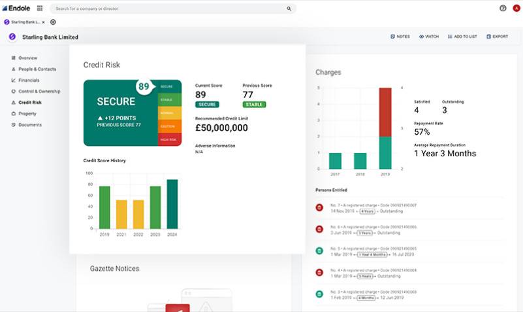523x312 pixels.
Task: Click the search magnifier icon
Action: tap(289, 9)
